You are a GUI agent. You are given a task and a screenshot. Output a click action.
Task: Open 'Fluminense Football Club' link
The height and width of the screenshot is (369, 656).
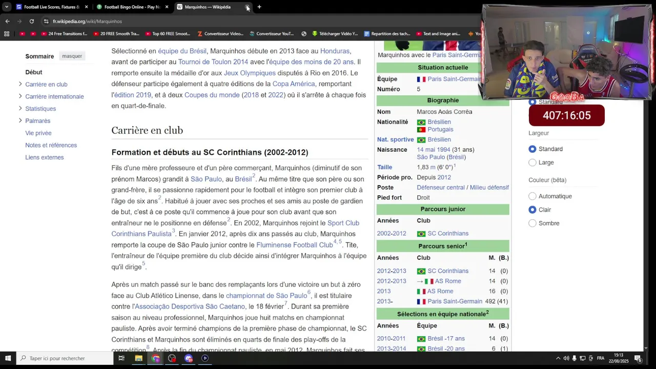(x=295, y=245)
